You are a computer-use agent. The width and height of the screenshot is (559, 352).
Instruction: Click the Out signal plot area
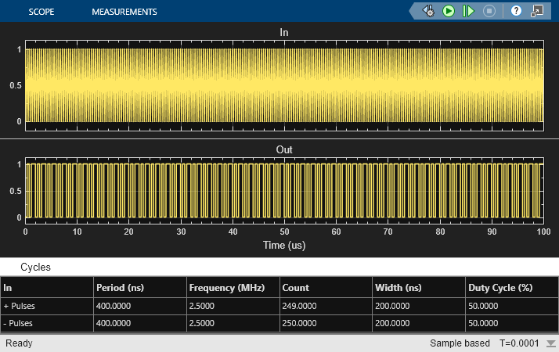[284, 190]
